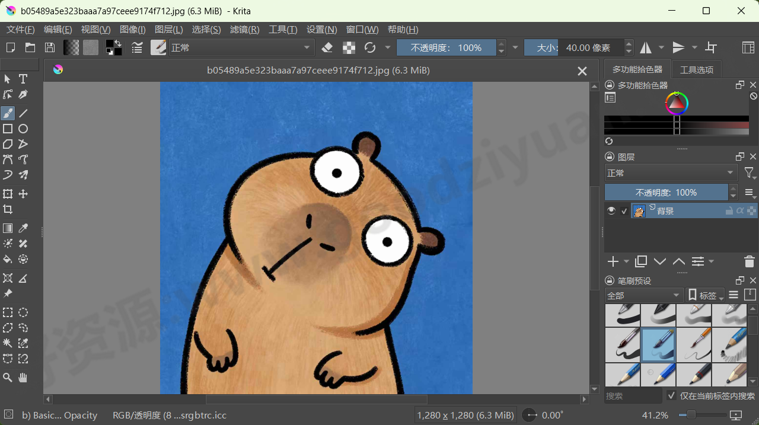759x425 pixels.
Task: Select the Ellipse drawing tool
Action: pyautogui.click(x=24, y=129)
